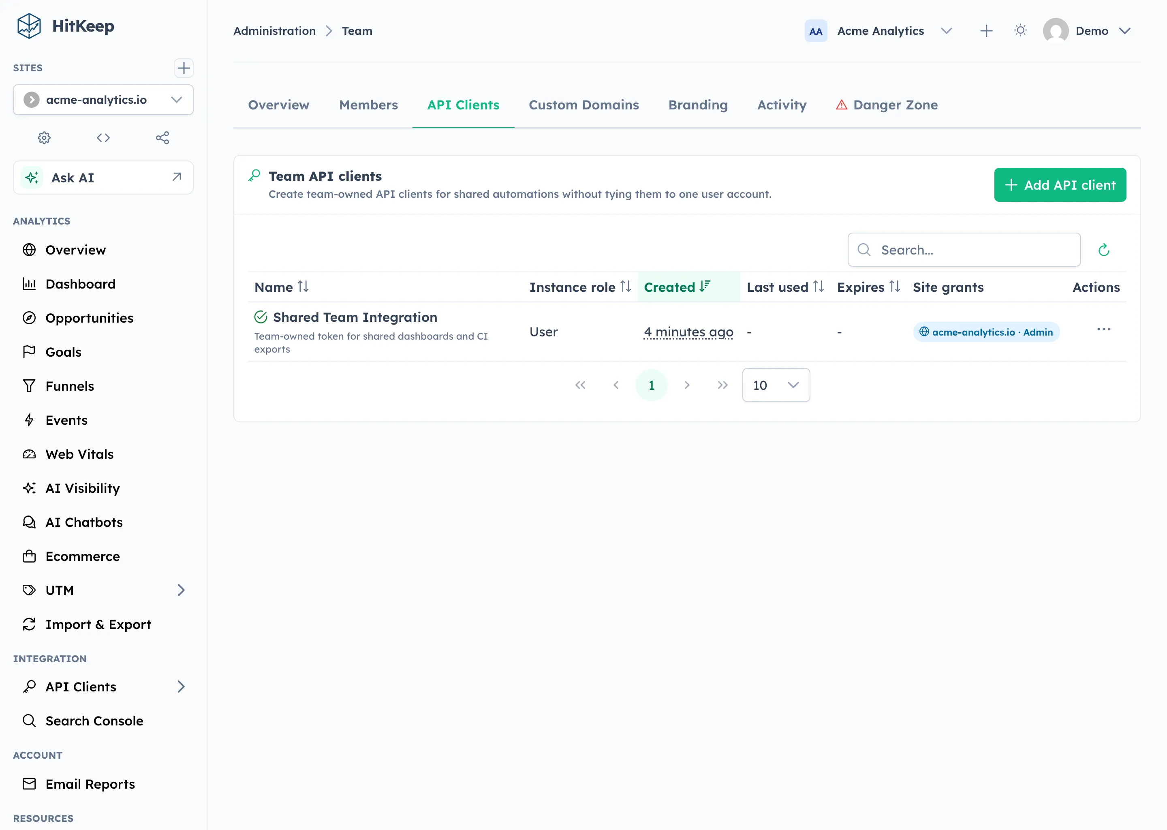Open AI Visibility page

click(103, 488)
